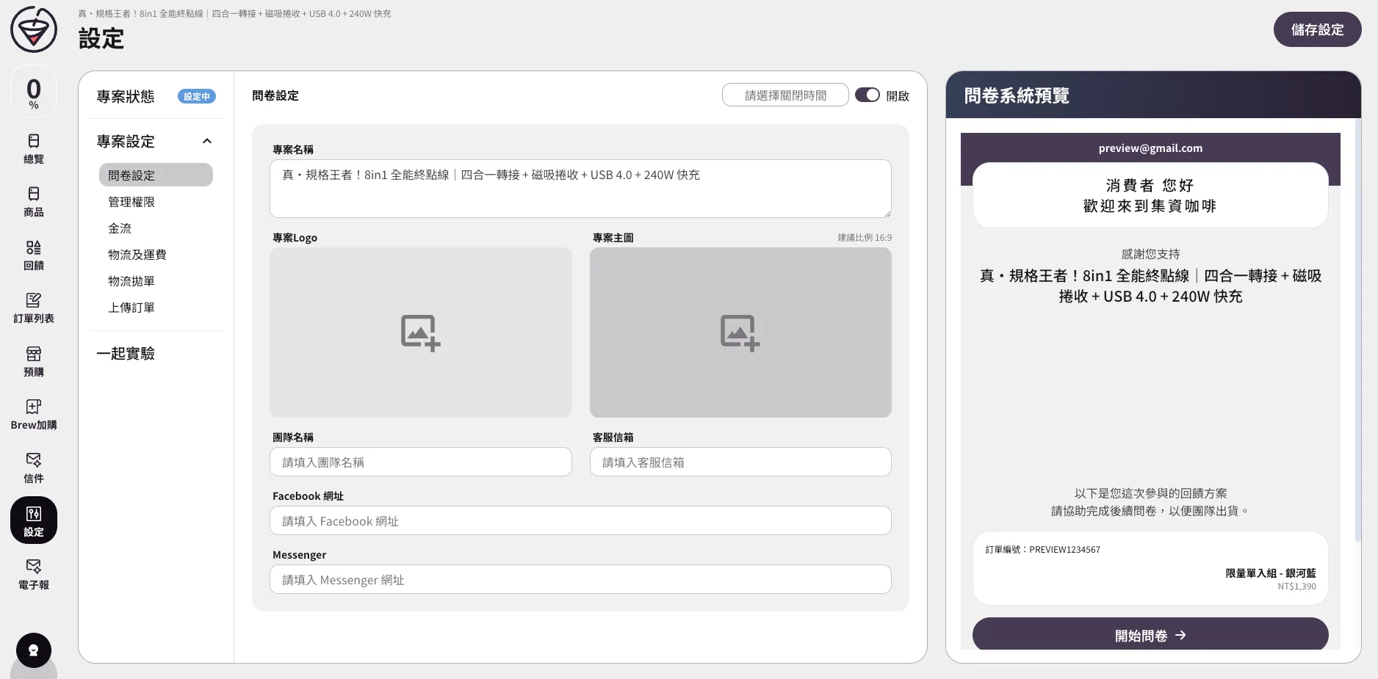Click the chat support bubble icon
The height and width of the screenshot is (679, 1378).
click(34, 650)
